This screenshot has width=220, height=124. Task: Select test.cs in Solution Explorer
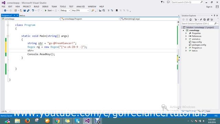point(195,51)
